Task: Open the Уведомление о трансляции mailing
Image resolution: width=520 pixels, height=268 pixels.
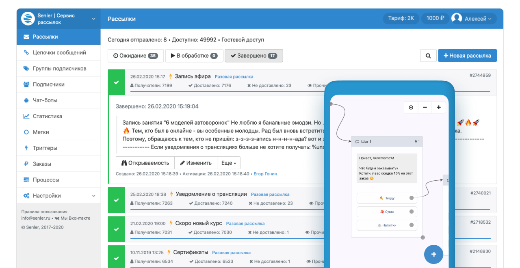Action: click(211, 194)
